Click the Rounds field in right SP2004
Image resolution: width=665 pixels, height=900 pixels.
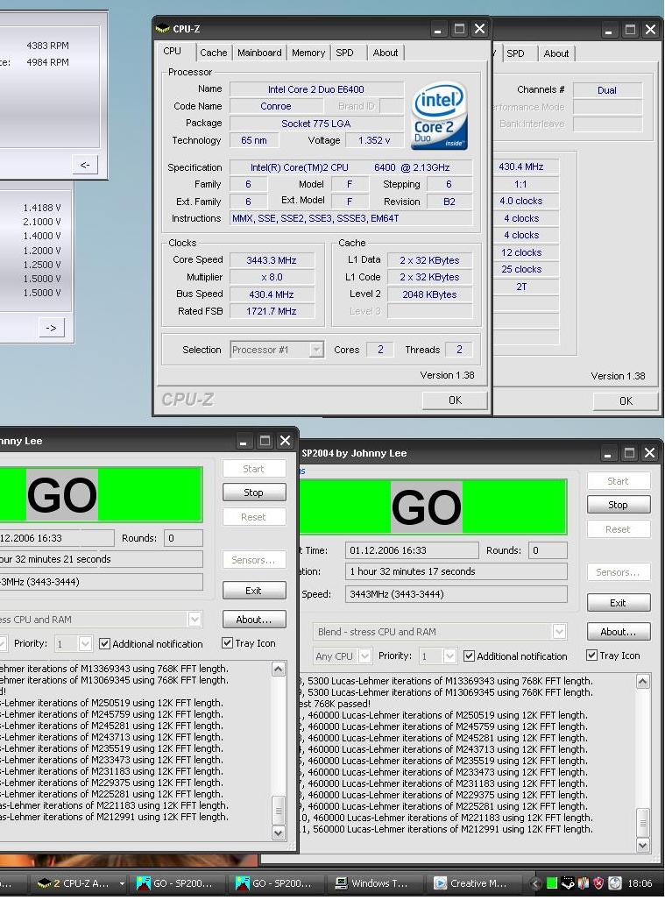pos(548,550)
